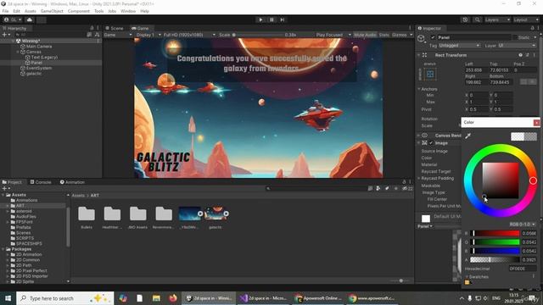Image resolution: width=543 pixels, height=305 pixels.
Task: Toggle the Image component enabled checkbox
Action: click(x=432, y=143)
